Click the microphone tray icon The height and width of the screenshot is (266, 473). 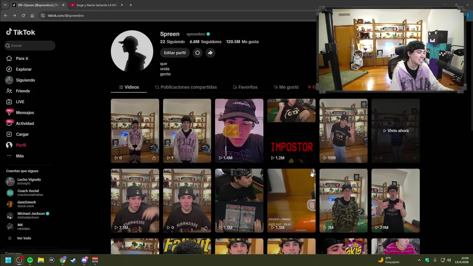(x=435, y=260)
